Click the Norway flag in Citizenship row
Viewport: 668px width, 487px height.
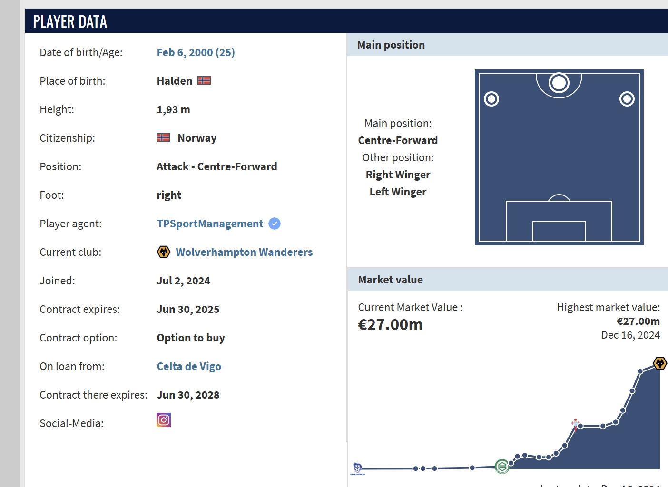point(163,137)
